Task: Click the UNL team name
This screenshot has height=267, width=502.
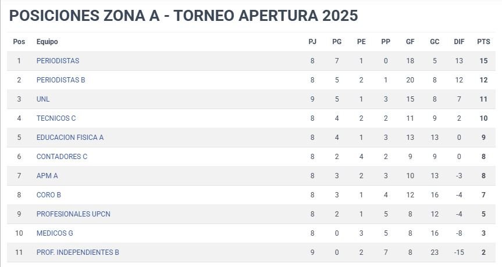Action: click(43, 99)
